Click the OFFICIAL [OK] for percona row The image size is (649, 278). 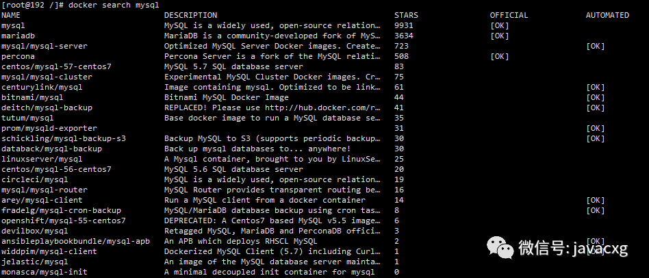[x=499, y=56]
